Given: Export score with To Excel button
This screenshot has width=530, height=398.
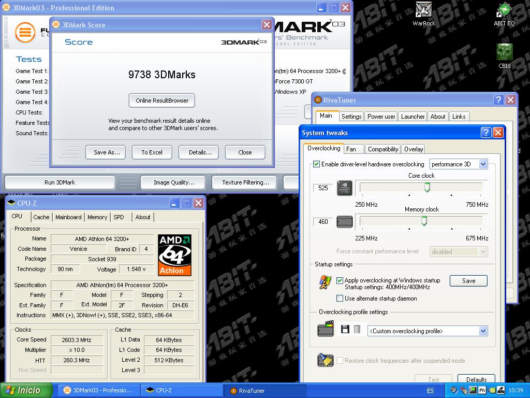Looking at the screenshot, I should tap(152, 152).
